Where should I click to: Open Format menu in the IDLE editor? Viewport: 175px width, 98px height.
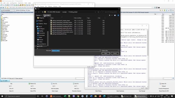42,7
